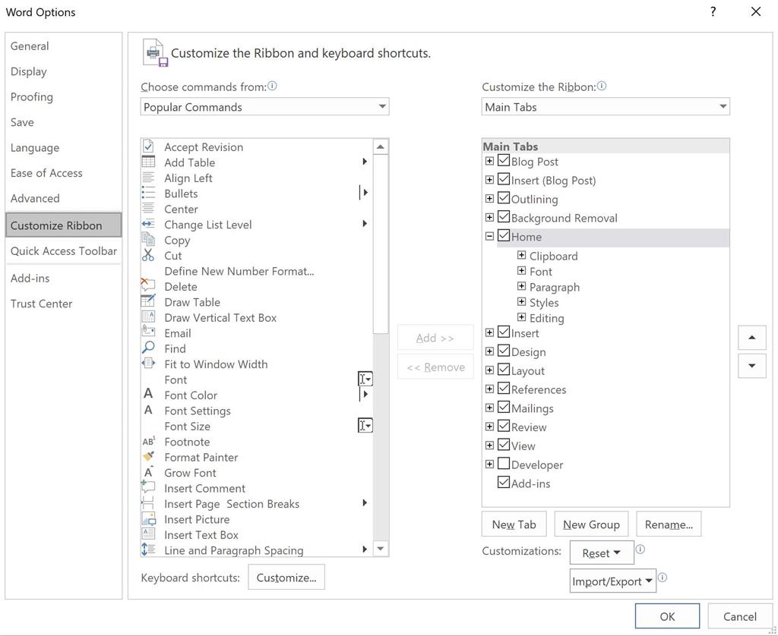This screenshot has height=636, width=778.
Task: Click the Draw Vertical Text Box icon
Action: [148, 317]
